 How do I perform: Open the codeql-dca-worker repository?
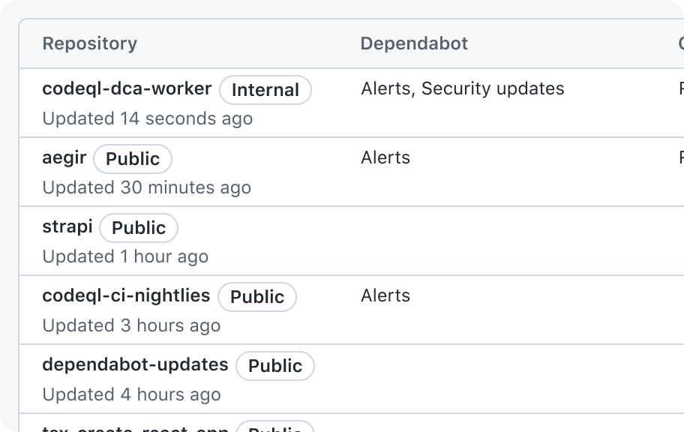pos(127,89)
